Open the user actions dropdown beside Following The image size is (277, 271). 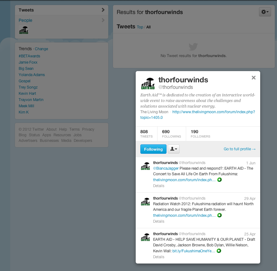(174, 149)
